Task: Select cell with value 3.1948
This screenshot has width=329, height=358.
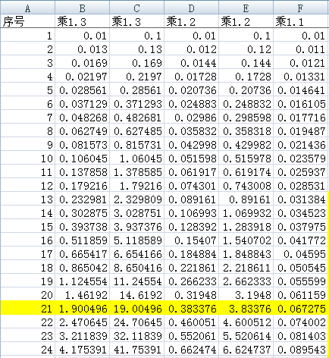Action: (x=246, y=295)
